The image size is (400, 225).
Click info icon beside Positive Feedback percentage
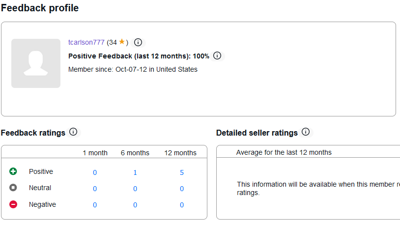point(217,56)
